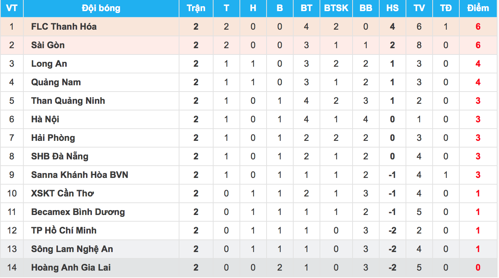499x278 pixels.
Task: Click the Điểm column header
Action: pos(478,8)
